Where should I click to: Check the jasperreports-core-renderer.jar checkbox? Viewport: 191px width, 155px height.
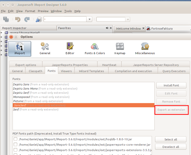(15, 145)
